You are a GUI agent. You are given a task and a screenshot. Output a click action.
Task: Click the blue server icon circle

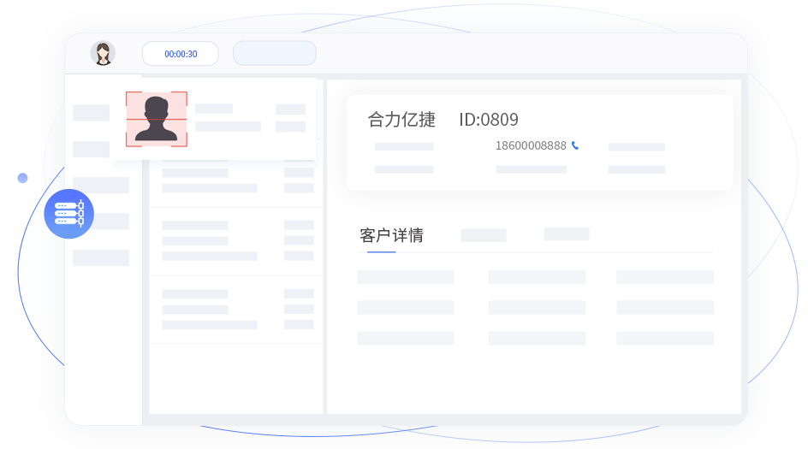click(68, 214)
